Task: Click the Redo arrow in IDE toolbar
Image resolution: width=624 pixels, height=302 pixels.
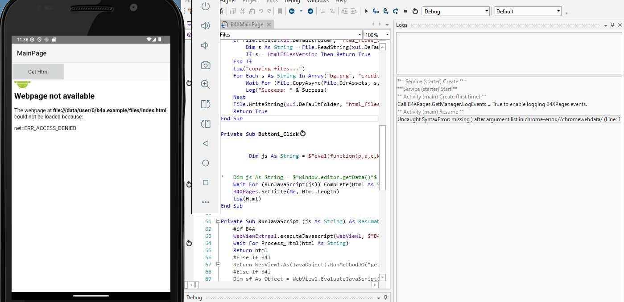Action: pos(269,11)
